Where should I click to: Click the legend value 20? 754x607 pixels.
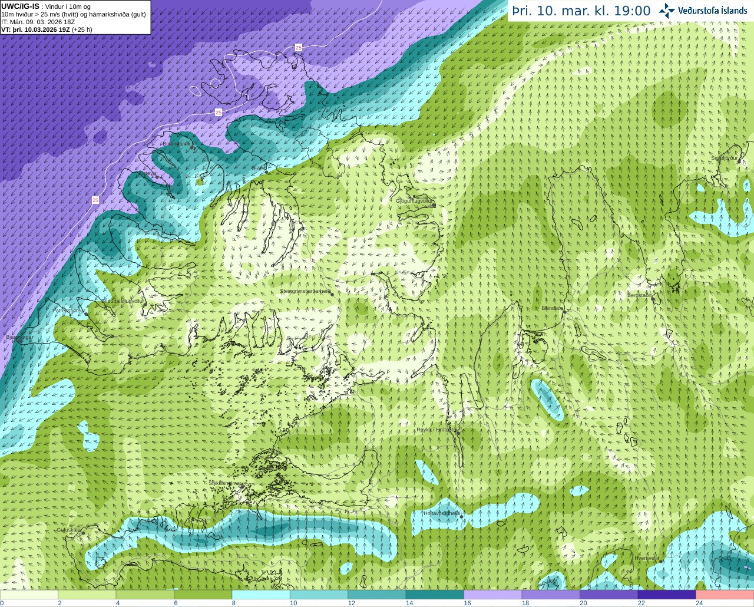point(583,603)
